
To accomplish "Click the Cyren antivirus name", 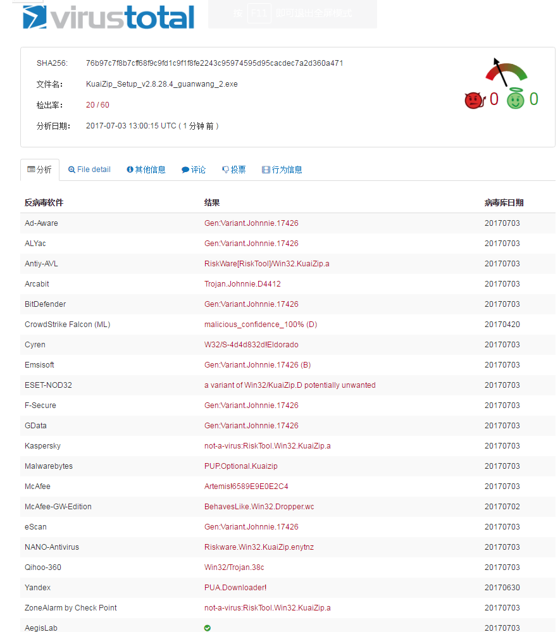I will (35, 345).
